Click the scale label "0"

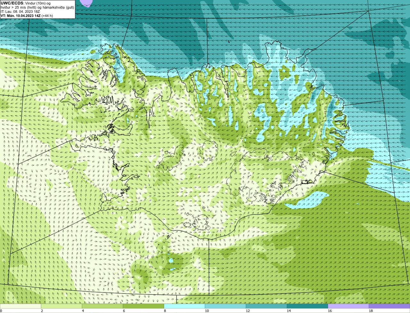click(1, 311)
